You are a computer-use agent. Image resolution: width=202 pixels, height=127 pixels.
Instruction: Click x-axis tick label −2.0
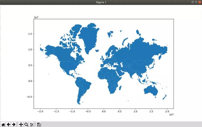pos(40,111)
